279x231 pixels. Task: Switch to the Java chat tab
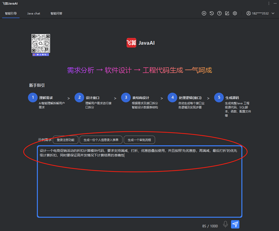tap(34, 14)
